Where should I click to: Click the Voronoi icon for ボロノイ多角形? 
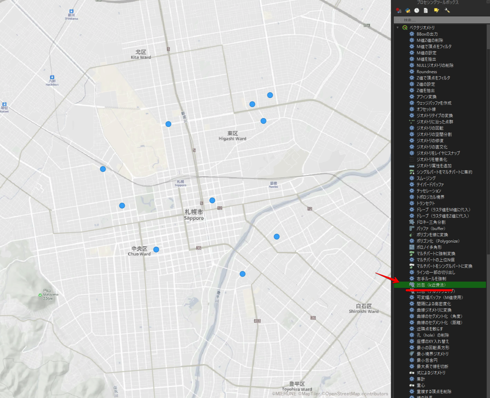point(412,247)
